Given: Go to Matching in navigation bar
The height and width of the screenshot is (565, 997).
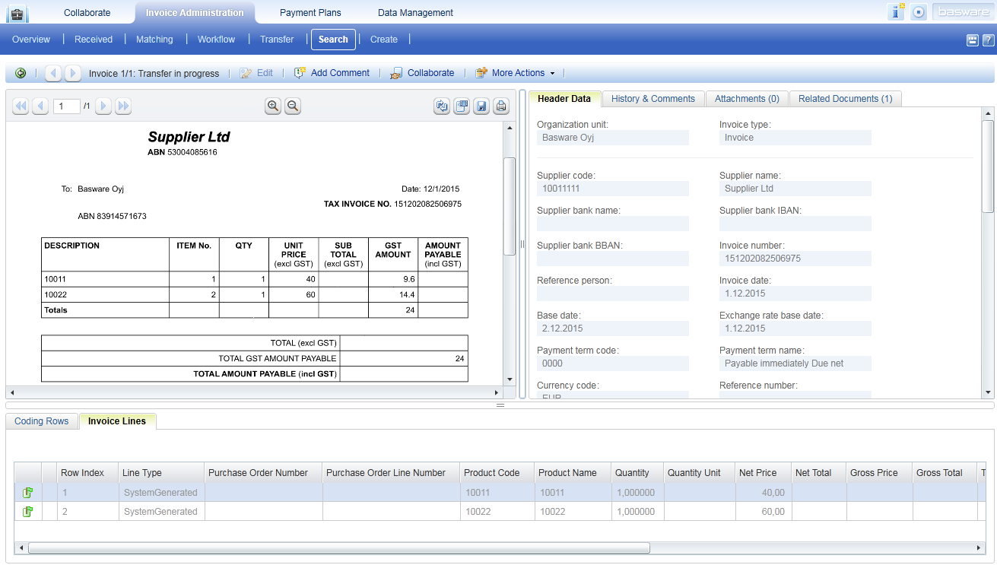Looking at the screenshot, I should pos(154,40).
